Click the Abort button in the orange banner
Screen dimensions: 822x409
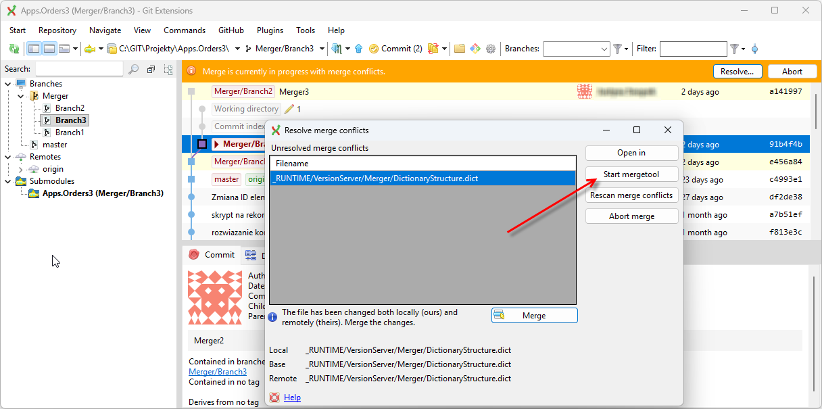tap(792, 72)
